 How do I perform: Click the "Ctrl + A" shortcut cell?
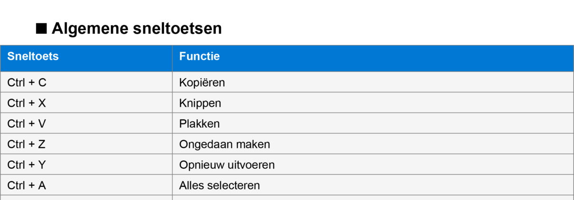click(x=27, y=185)
